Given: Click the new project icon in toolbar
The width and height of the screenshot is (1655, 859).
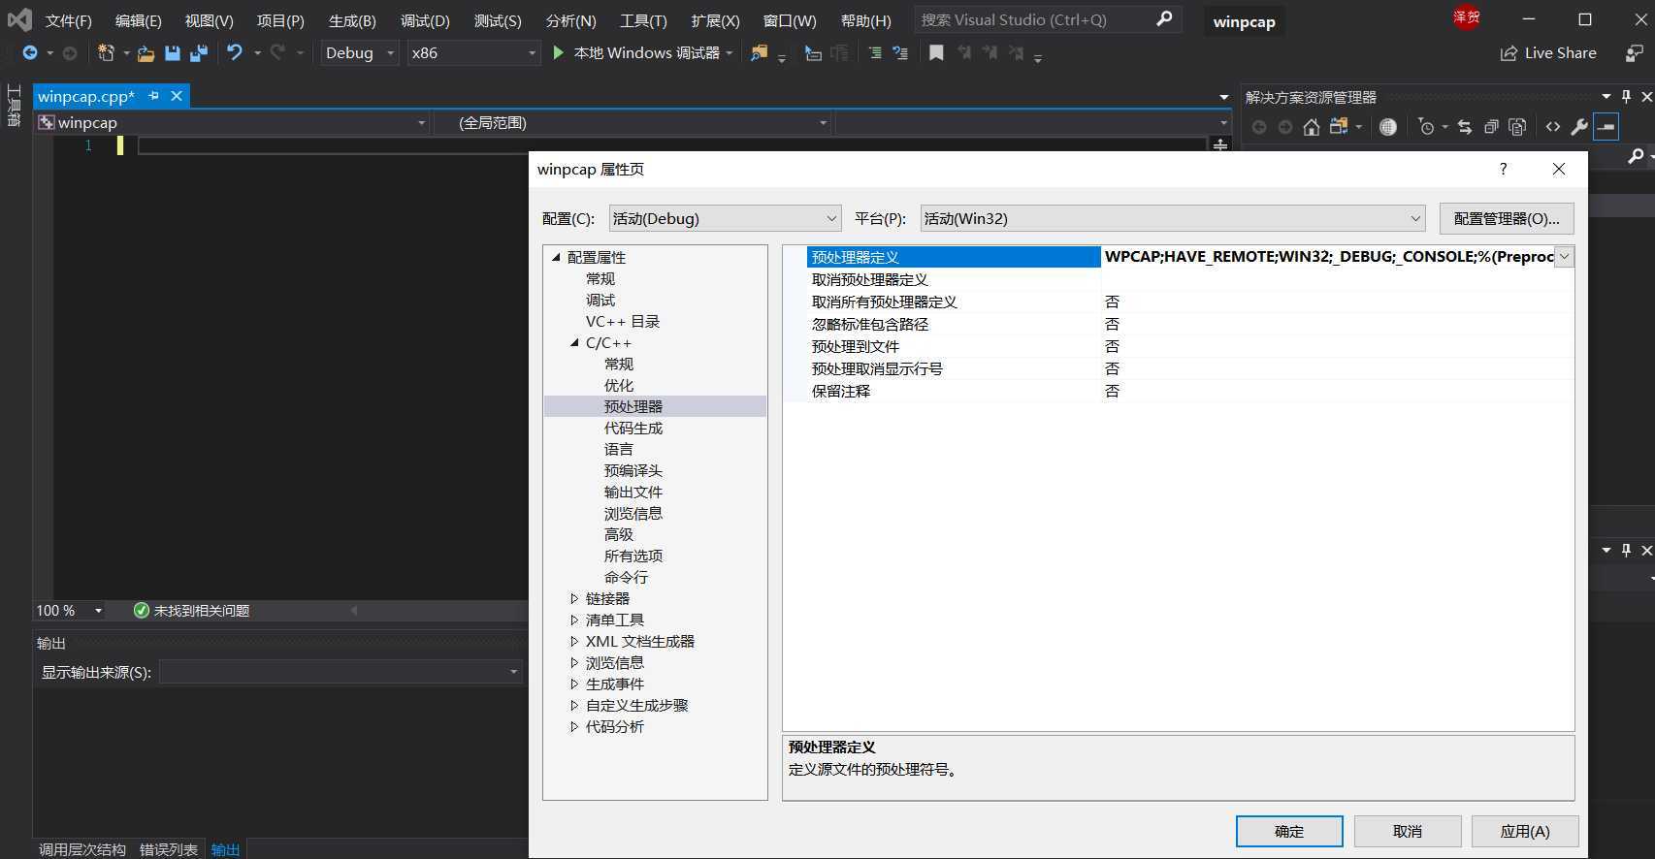Looking at the screenshot, I should point(106,53).
